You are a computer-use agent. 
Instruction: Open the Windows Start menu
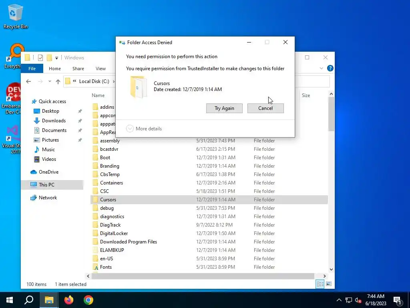(x=10, y=300)
